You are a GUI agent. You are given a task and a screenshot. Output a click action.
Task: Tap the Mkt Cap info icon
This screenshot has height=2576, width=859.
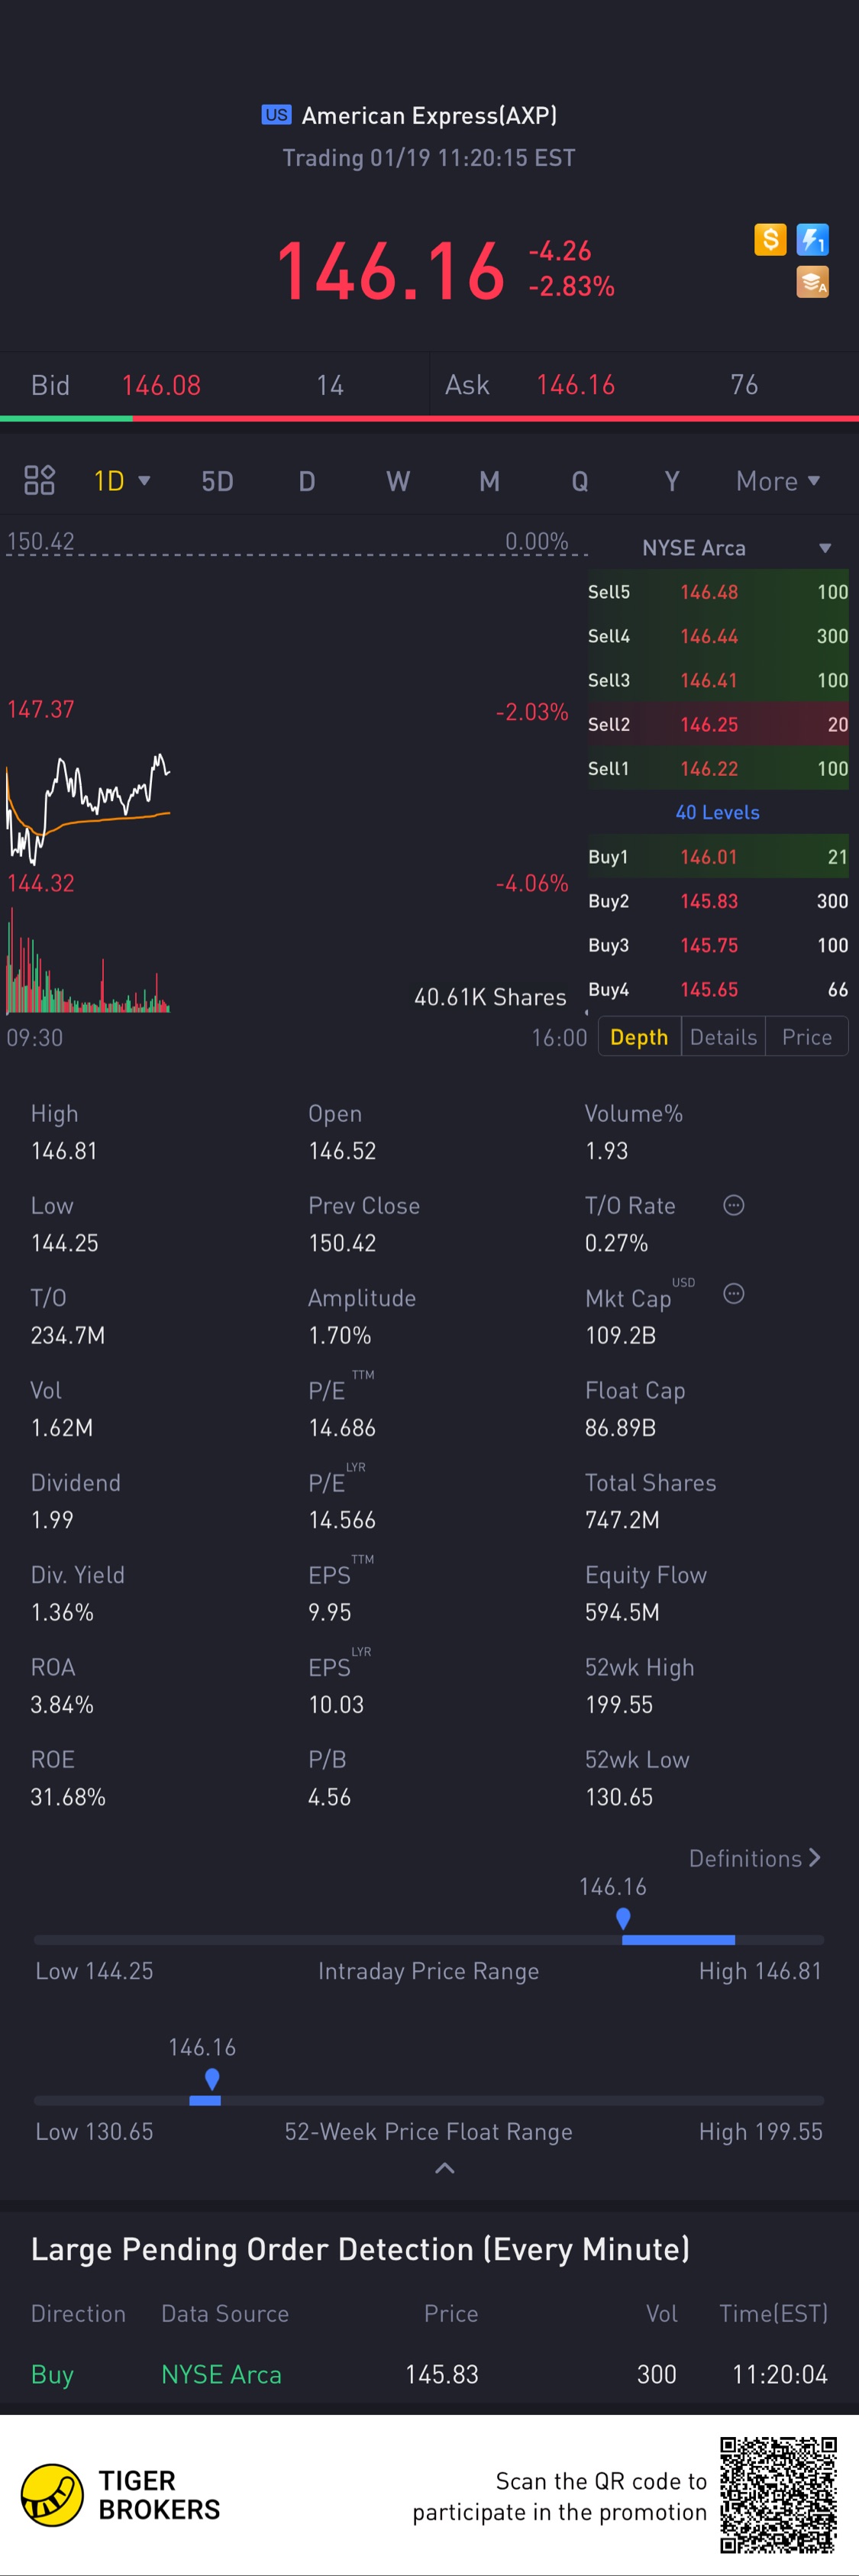[x=733, y=1294]
